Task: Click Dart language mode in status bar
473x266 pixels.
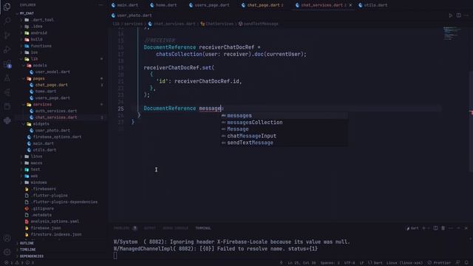Action: (375, 263)
